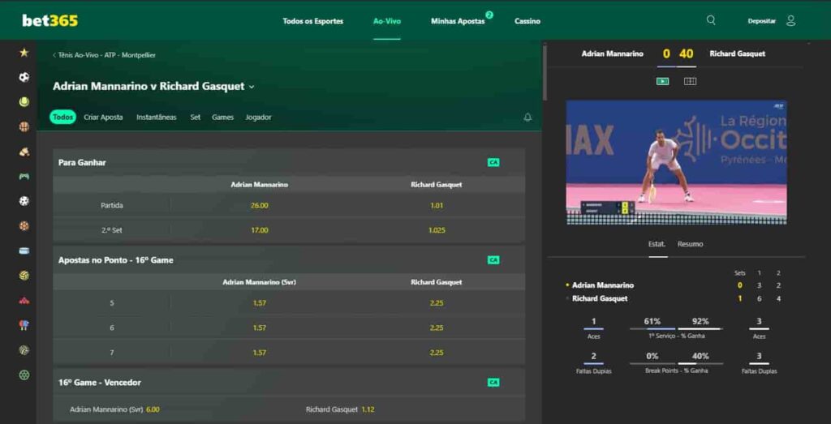Open search with the magnifier icon

pos(711,20)
